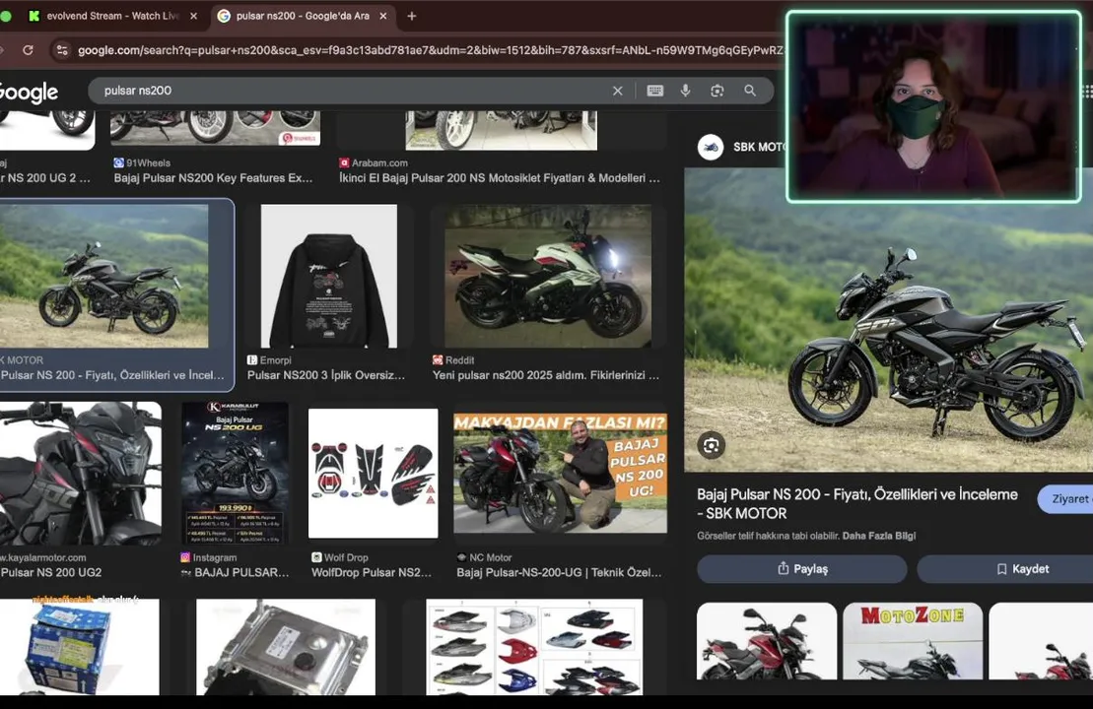
Task: Close the pulsar ns200 Google tab
Action: click(382, 16)
